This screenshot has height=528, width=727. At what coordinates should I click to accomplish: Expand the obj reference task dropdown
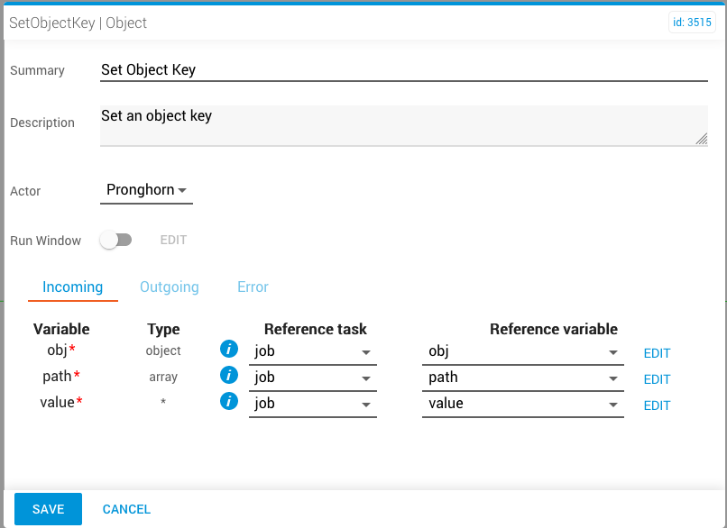tap(312, 351)
